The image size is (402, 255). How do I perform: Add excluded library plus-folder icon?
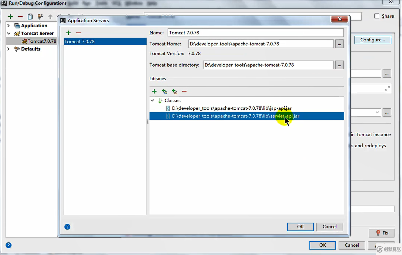(174, 91)
